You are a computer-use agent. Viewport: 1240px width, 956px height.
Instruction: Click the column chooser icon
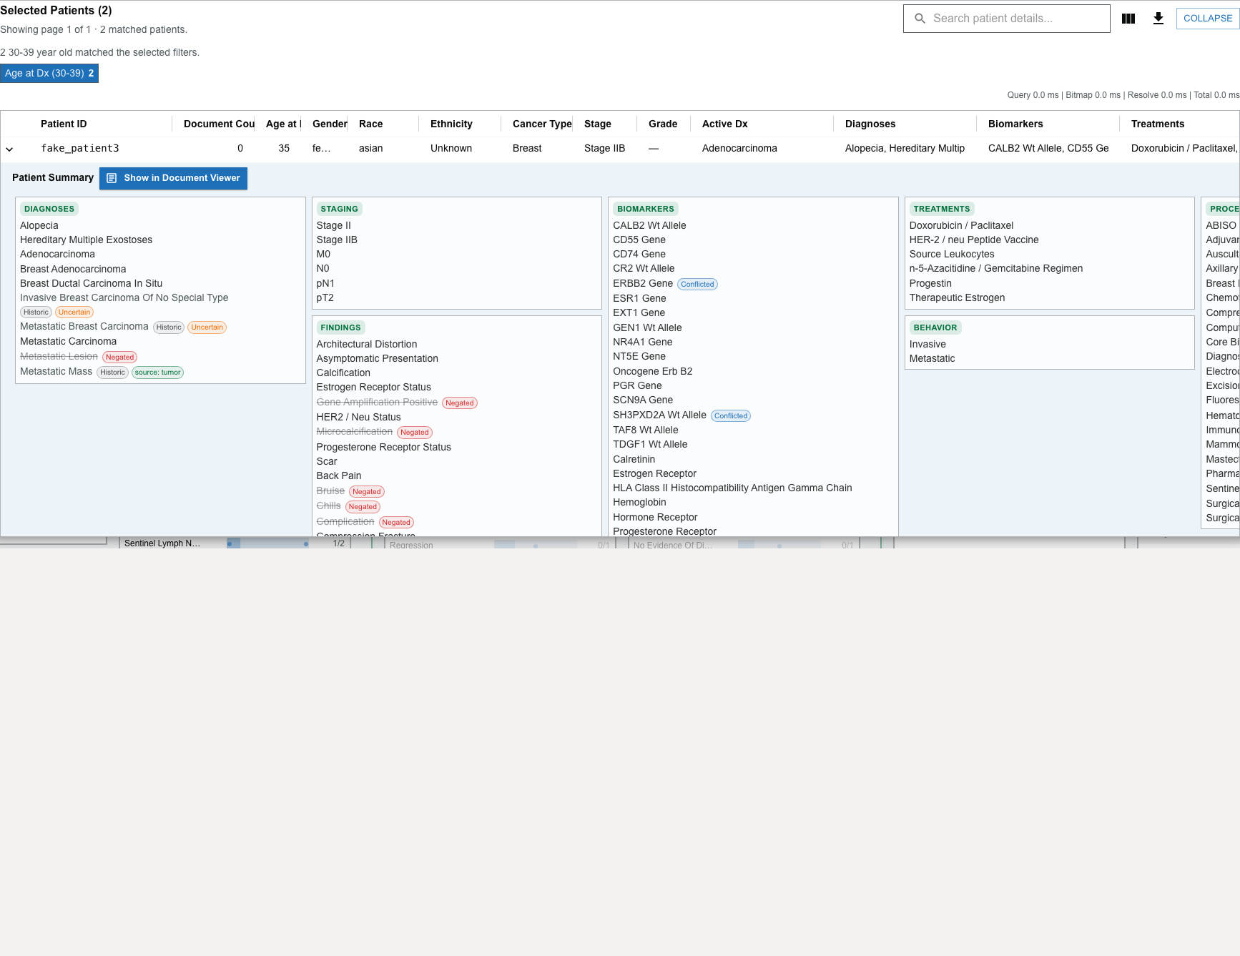1128,19
